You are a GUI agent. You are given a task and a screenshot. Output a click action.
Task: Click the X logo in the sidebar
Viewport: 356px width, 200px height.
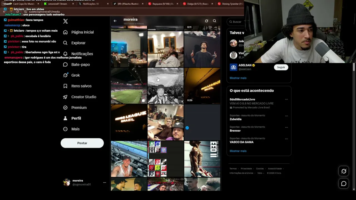pyautogui.click(x=65, y=21)
